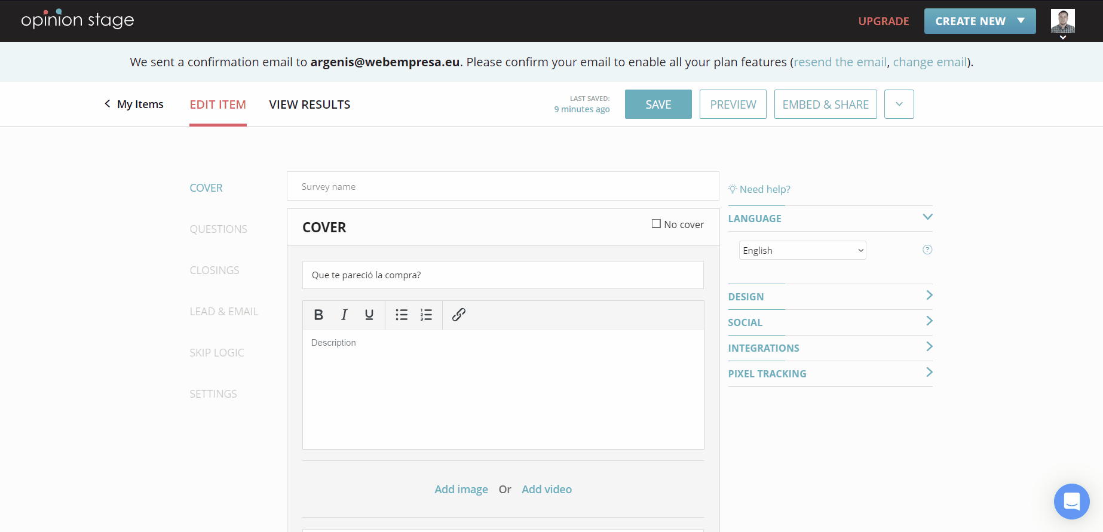Open the Create New dropdown

point(979,21)
